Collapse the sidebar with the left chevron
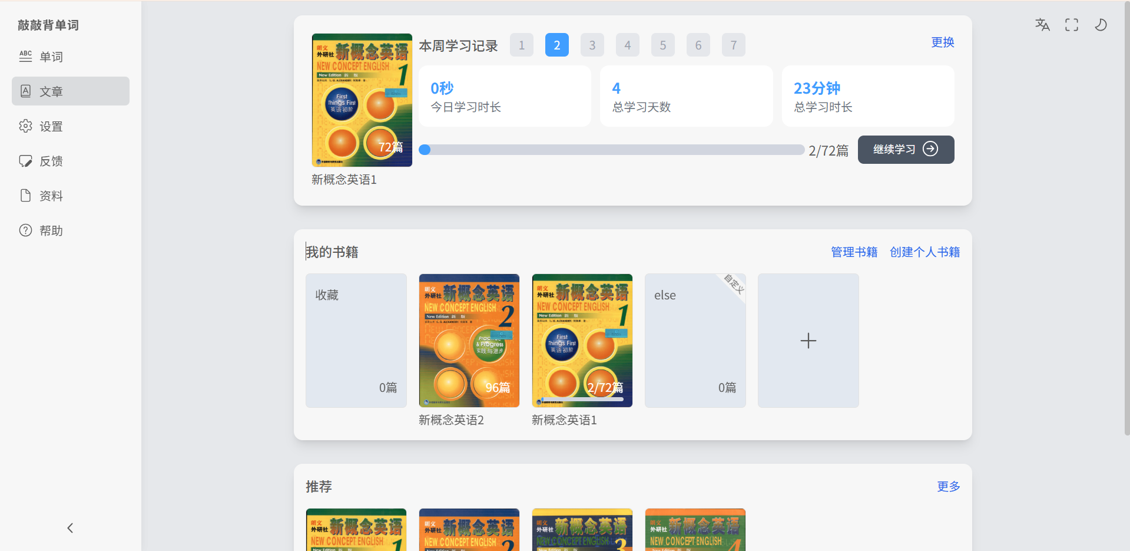 (x=70, y=528)
